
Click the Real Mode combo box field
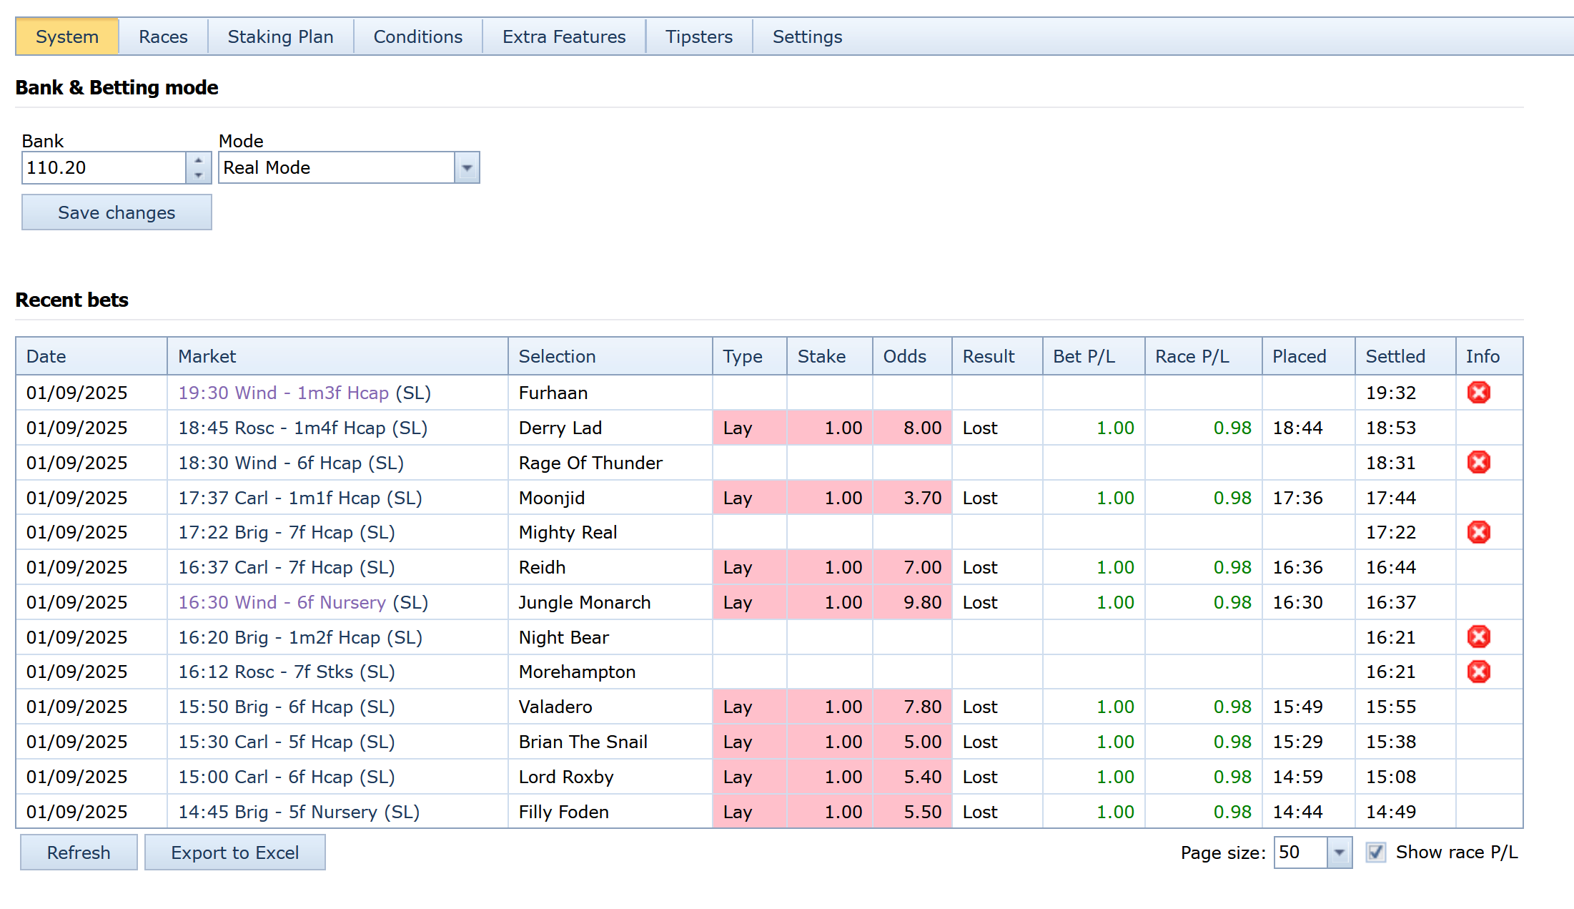click(337, 168)
